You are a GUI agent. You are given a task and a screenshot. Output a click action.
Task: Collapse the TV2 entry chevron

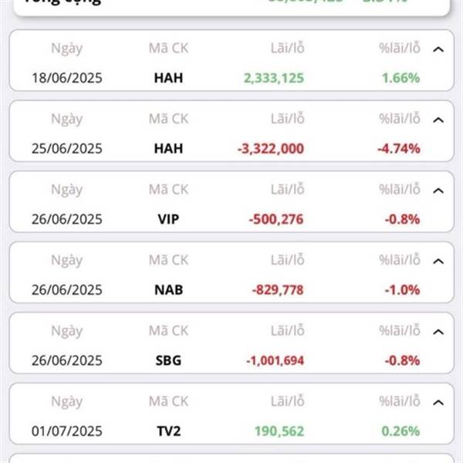[x=438, y=403]
